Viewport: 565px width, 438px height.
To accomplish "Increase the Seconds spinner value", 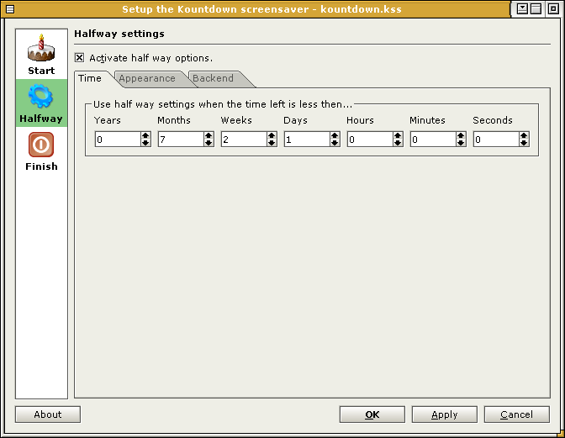I will (524, 136).
